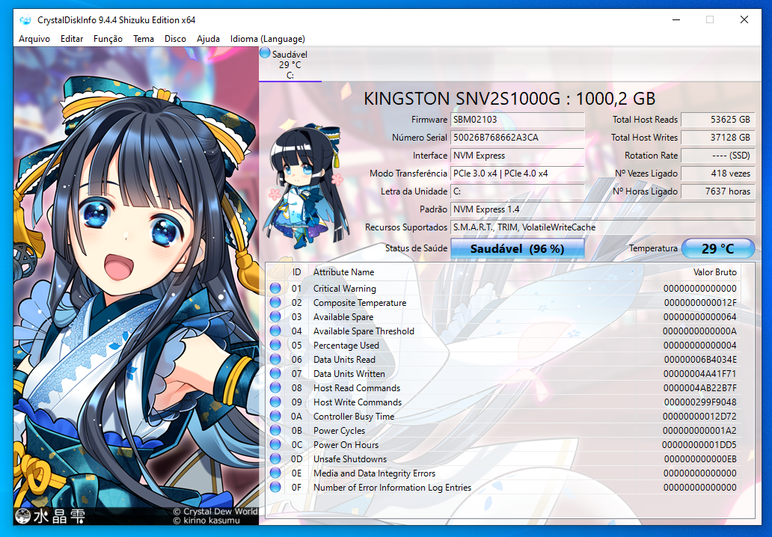Image resolution: width=772 pixels, height=537 pixels.
Task: Click status orb for Percentage Used row
Action: pyautogui.click(x=275, y=345)
